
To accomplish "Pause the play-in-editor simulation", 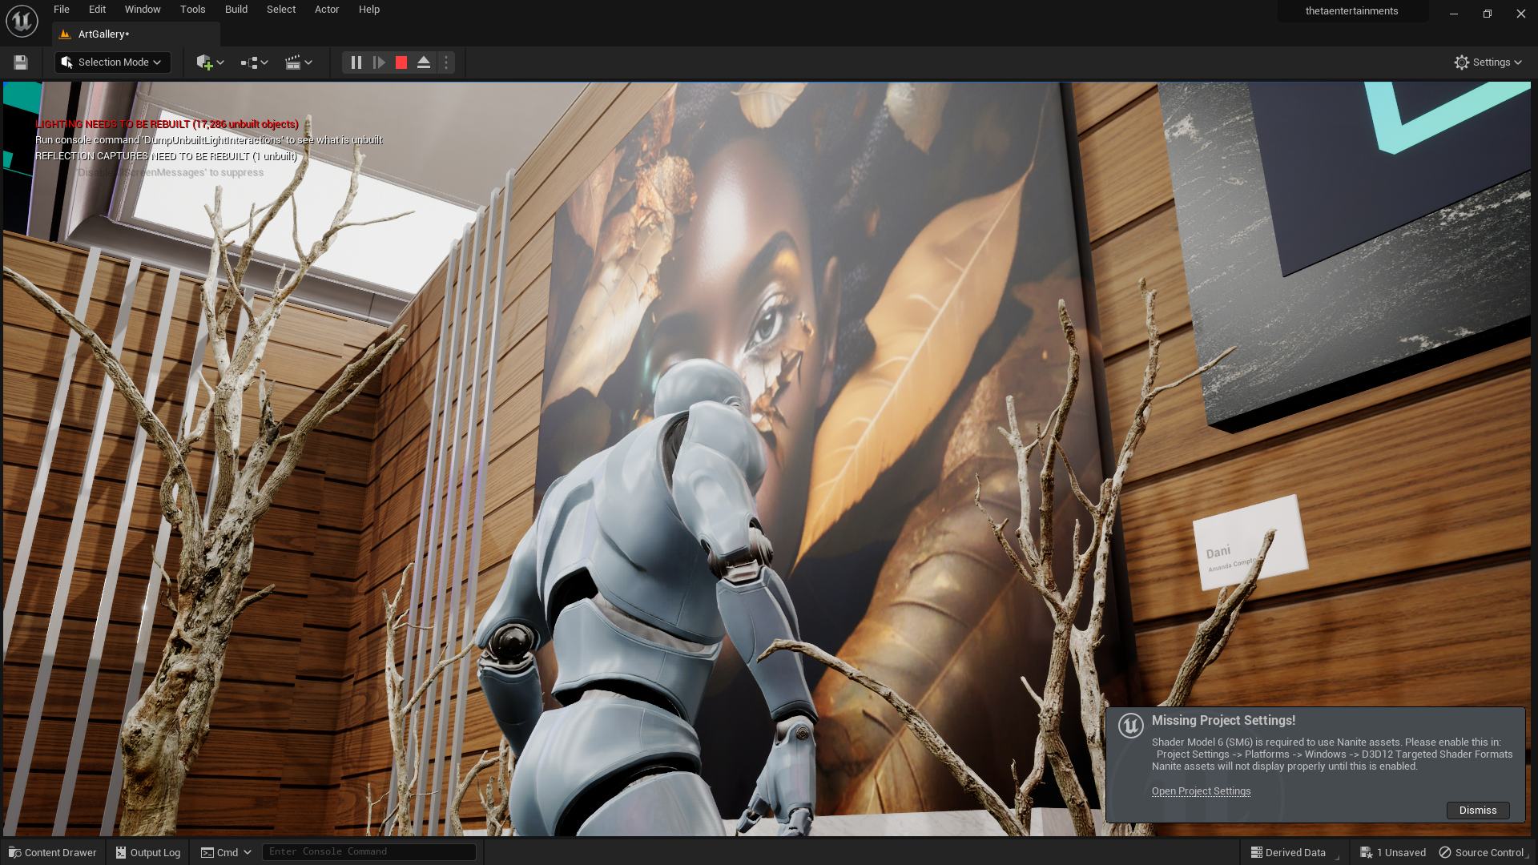I will (356, 62).
